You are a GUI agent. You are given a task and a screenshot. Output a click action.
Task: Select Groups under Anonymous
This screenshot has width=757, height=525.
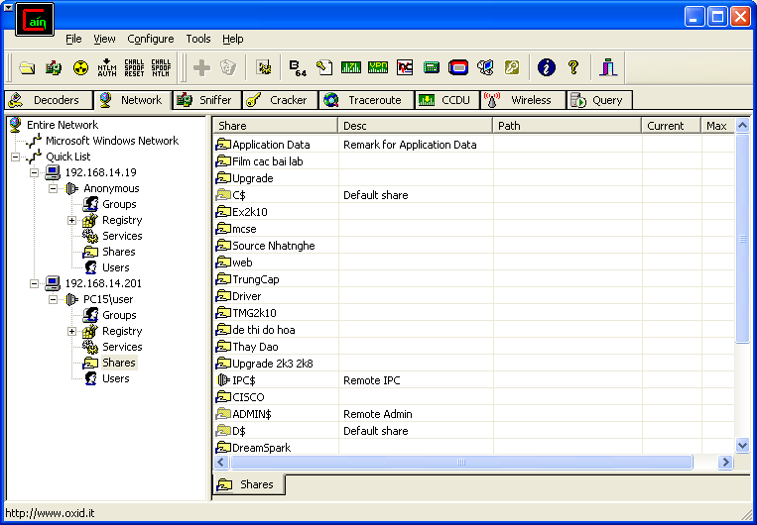point(119,204)
